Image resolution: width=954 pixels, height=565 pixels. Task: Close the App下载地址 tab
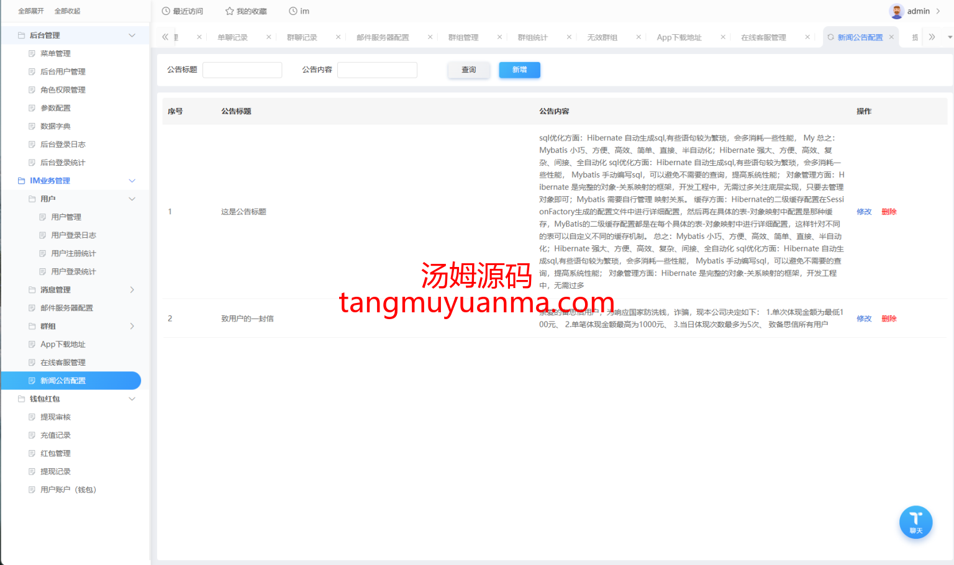723,37
